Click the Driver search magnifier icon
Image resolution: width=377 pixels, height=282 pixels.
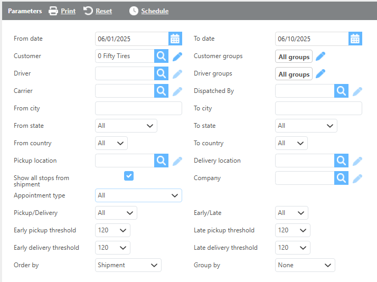(x=161, y=73)
